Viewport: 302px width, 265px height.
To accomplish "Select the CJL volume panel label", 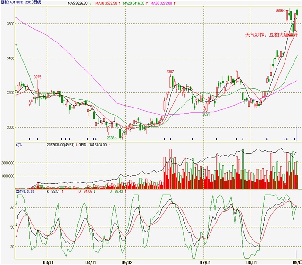I will [x=19, y=145].
